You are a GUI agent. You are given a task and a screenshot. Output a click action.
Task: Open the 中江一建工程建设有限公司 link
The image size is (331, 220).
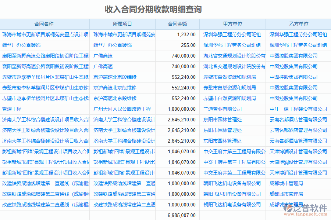click(298, 109)
